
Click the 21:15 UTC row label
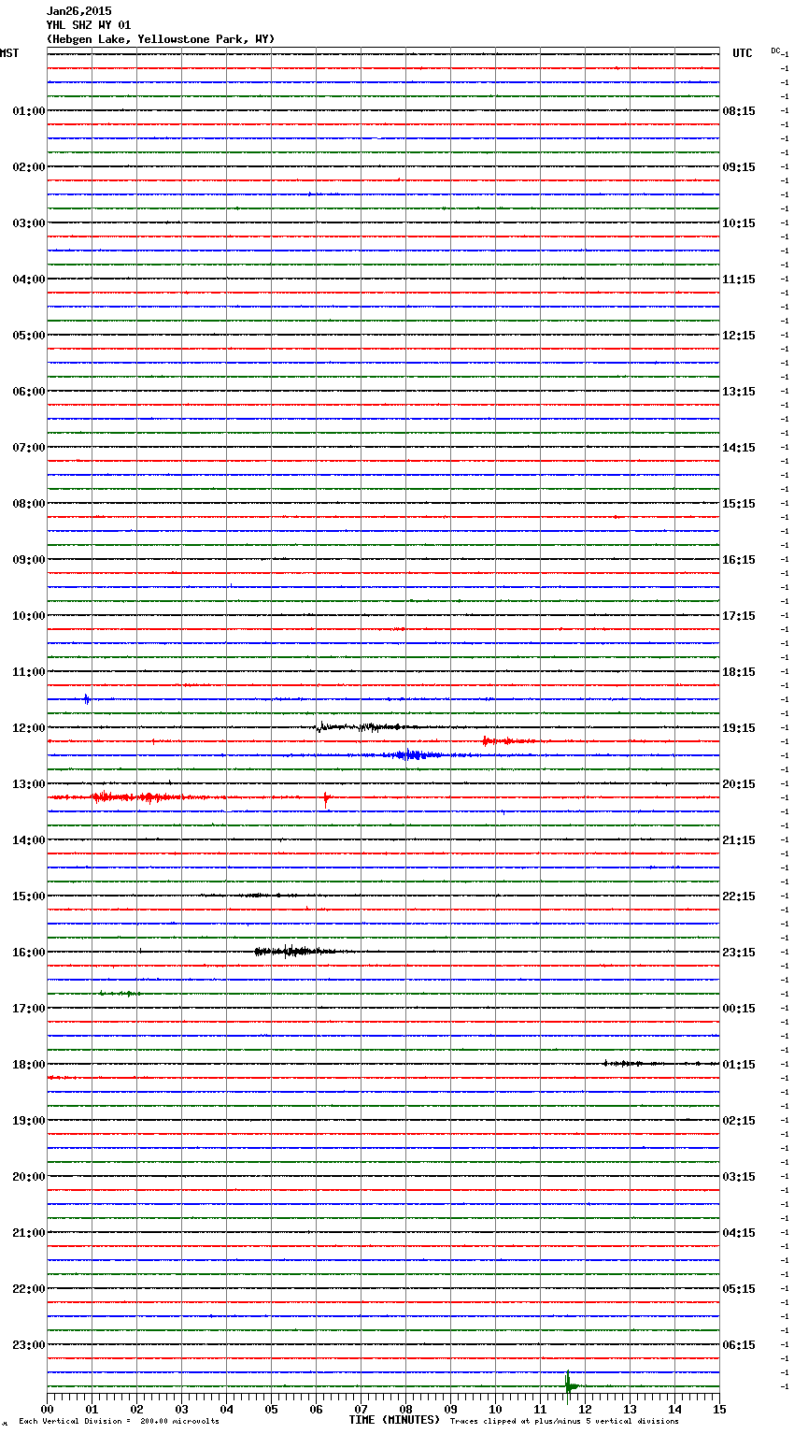pyautogui.click(x=739, y=840)
